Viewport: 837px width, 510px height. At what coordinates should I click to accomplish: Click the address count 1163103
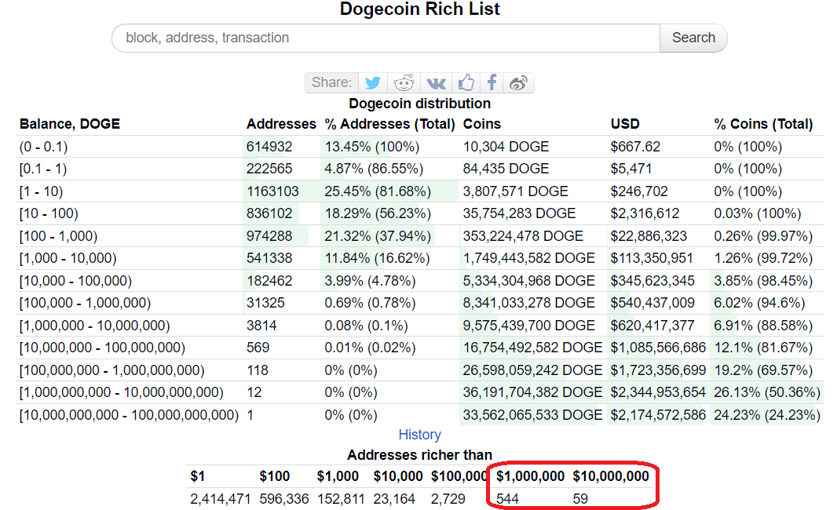(x=272, y=191)
